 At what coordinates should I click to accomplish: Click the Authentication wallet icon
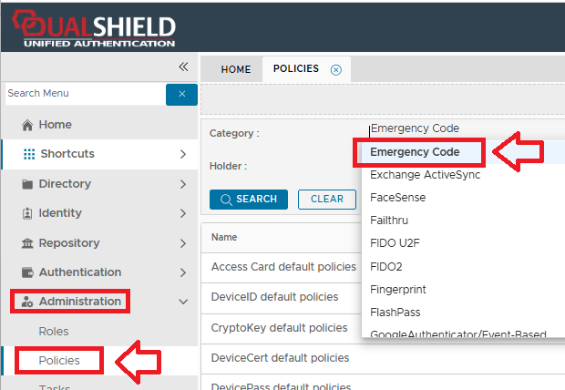click(x=27, y=272)
